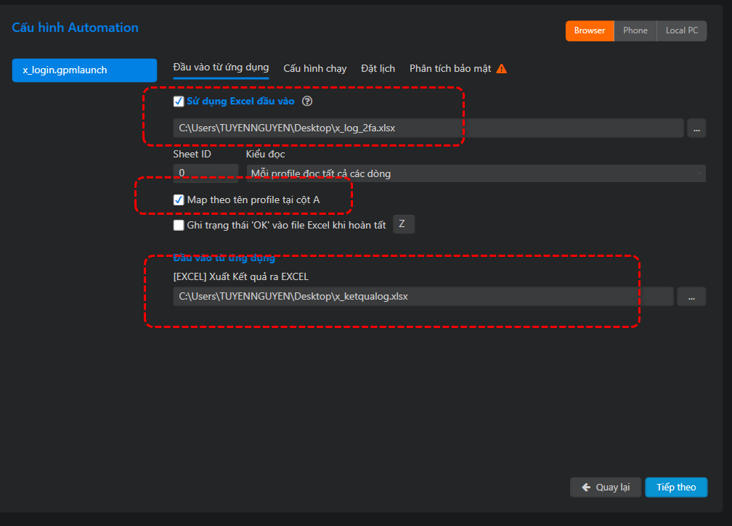The width and height of the screenshot is (732, 526).
Task: Uncheck 'Sử dụng Excel đầu vào' checkbox
Action: tap(179, 102)
